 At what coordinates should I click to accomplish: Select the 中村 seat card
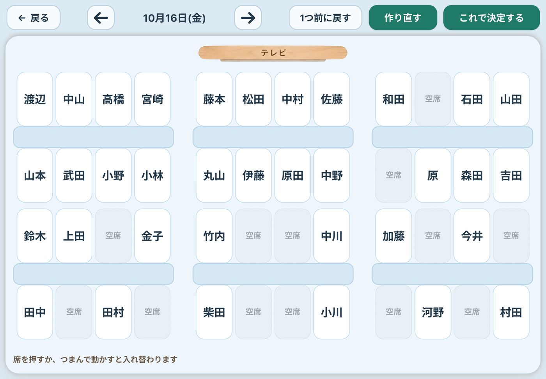[x=292, y=99]
